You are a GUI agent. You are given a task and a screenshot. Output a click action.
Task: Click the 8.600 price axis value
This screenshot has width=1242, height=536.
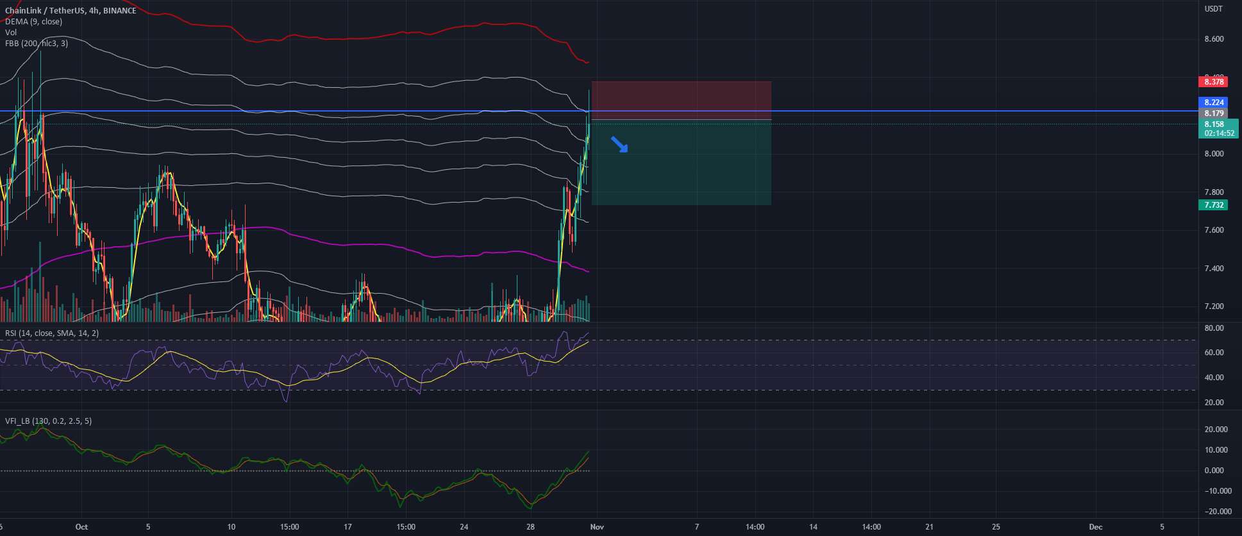click(x=1214, y=39)
